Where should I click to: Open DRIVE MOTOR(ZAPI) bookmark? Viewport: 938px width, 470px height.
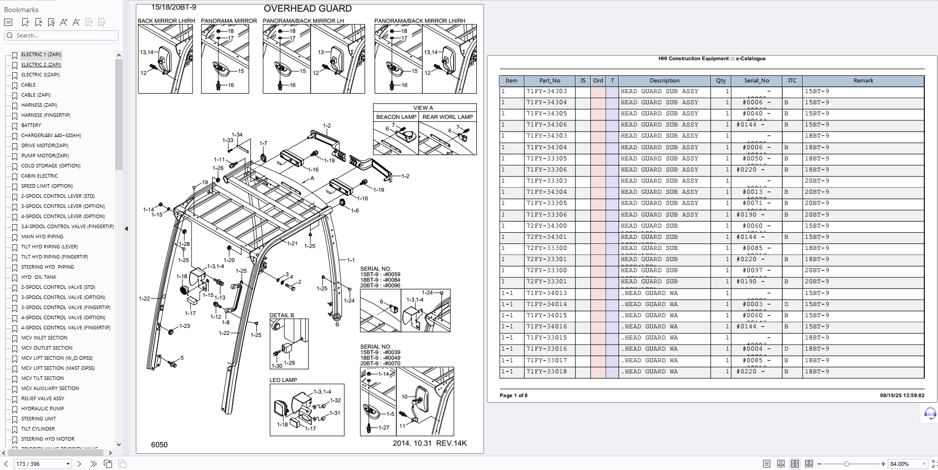click(x=45, y=146)
